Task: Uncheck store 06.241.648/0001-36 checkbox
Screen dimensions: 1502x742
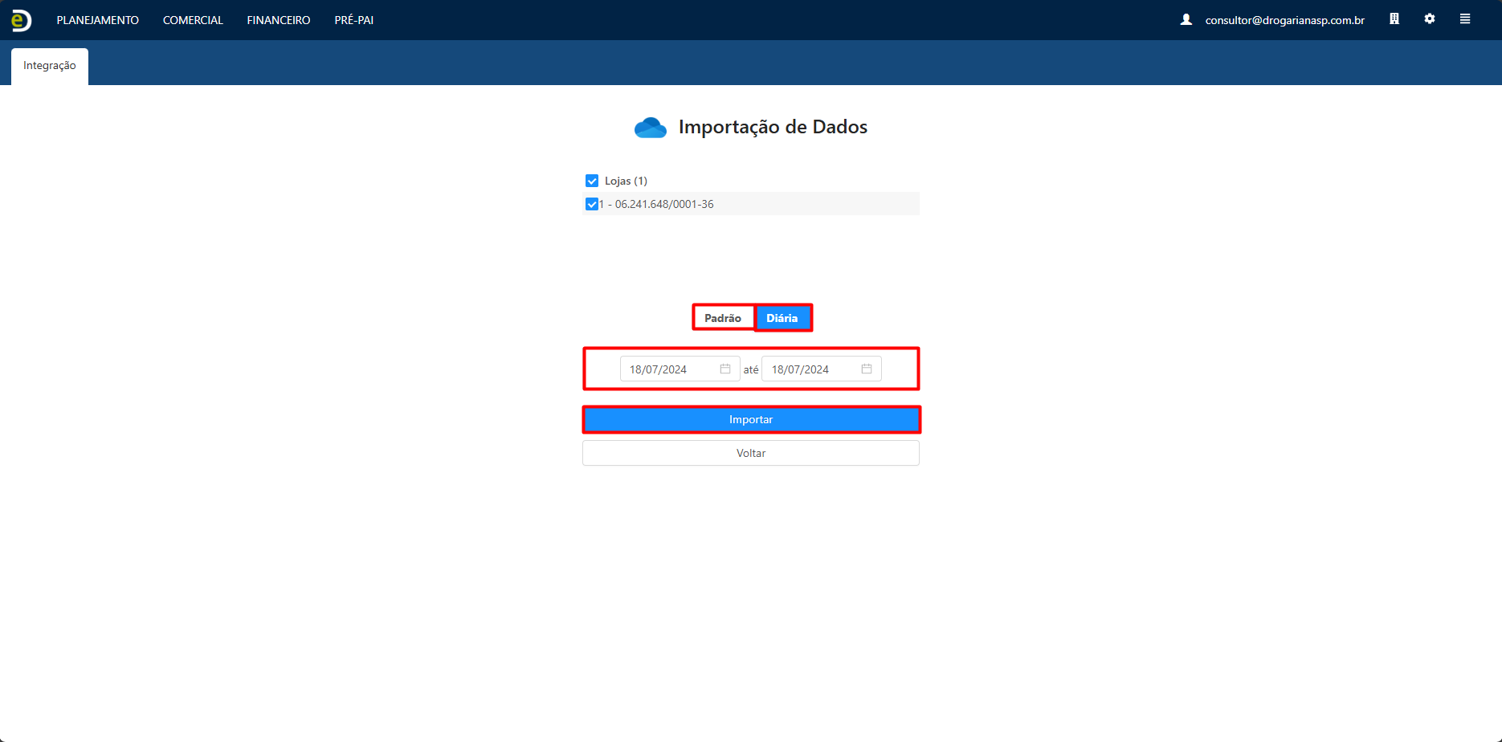Action: coord(592,204)
